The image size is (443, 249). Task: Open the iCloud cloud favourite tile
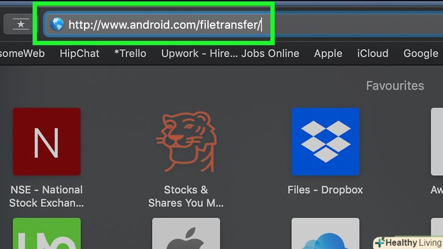pos(326,233)
